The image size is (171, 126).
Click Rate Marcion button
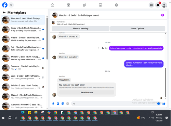coord(87,92)
